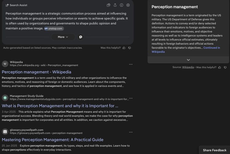Click the 3 Apr 2025 date text
The image size is (230, 154).
pyautogui.click(x=9, y=112)
